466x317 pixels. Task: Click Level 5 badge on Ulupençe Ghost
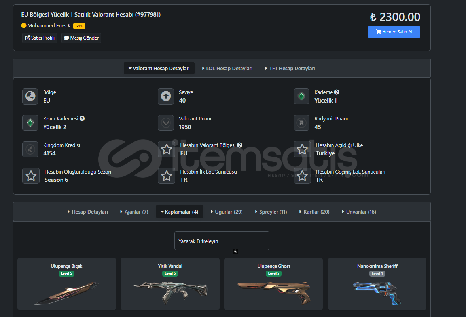tap(274, 273)
